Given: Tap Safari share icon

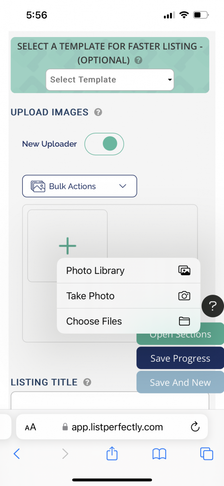Looking at the screenshot, I should pyautogui.click(x=112, y=454).
